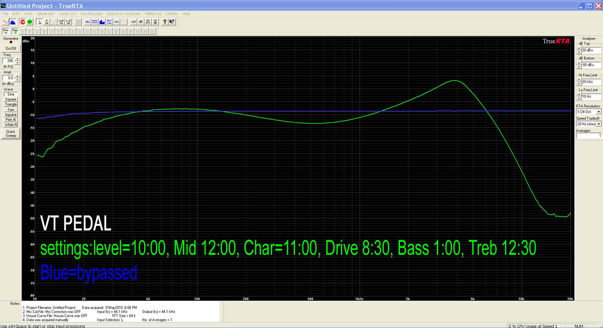Select the Square wave option

(11, 99)
